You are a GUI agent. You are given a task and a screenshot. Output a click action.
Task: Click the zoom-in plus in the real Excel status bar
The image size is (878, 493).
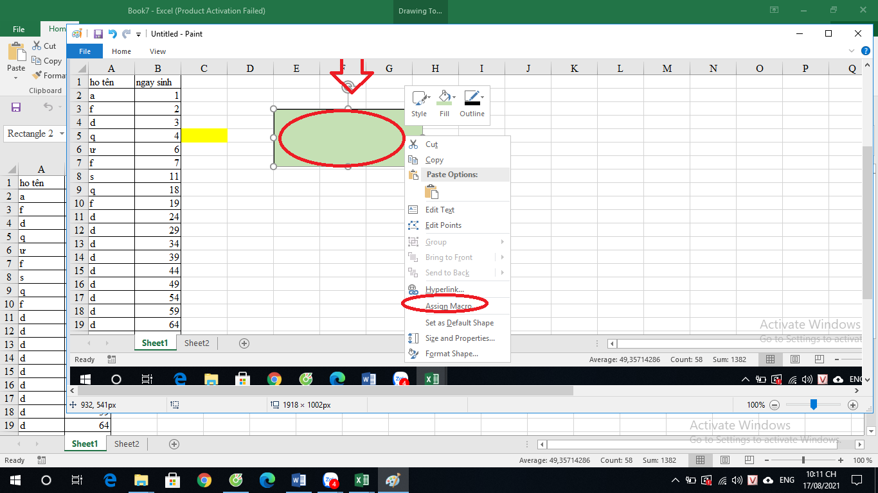click(x=842, y=460)
